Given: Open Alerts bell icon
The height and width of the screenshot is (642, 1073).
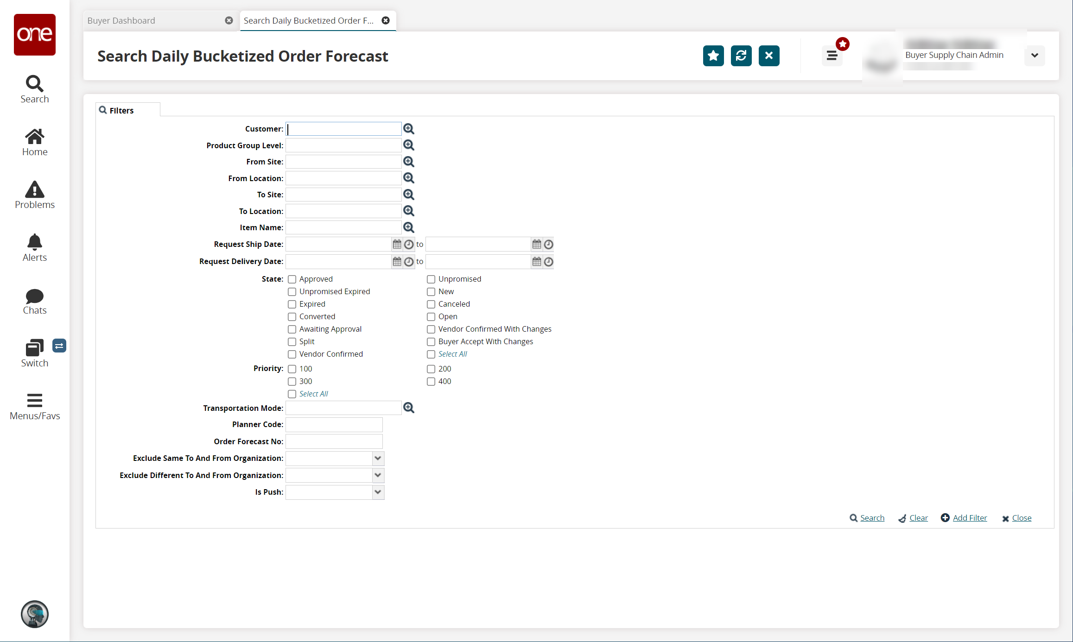Looking at the screenshot, I should [x=35, y=247].
